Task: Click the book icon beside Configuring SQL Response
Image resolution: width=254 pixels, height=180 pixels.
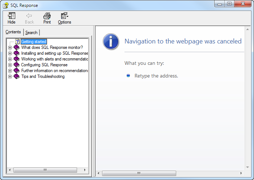Action: pos(17,65)
